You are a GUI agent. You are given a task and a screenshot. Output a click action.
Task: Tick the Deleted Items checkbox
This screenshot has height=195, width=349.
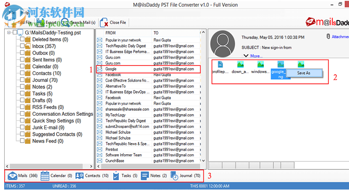pyautogui.click(x=22, y=39)
